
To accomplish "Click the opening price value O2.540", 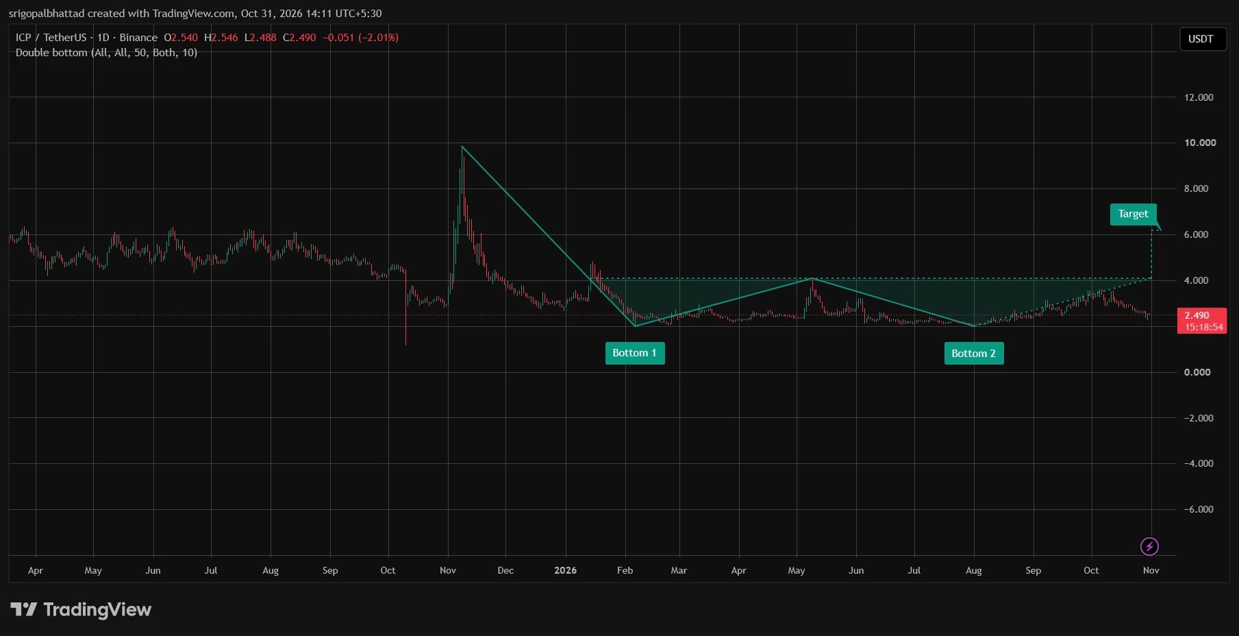I will pyautogui.click(x=181, y=38).
